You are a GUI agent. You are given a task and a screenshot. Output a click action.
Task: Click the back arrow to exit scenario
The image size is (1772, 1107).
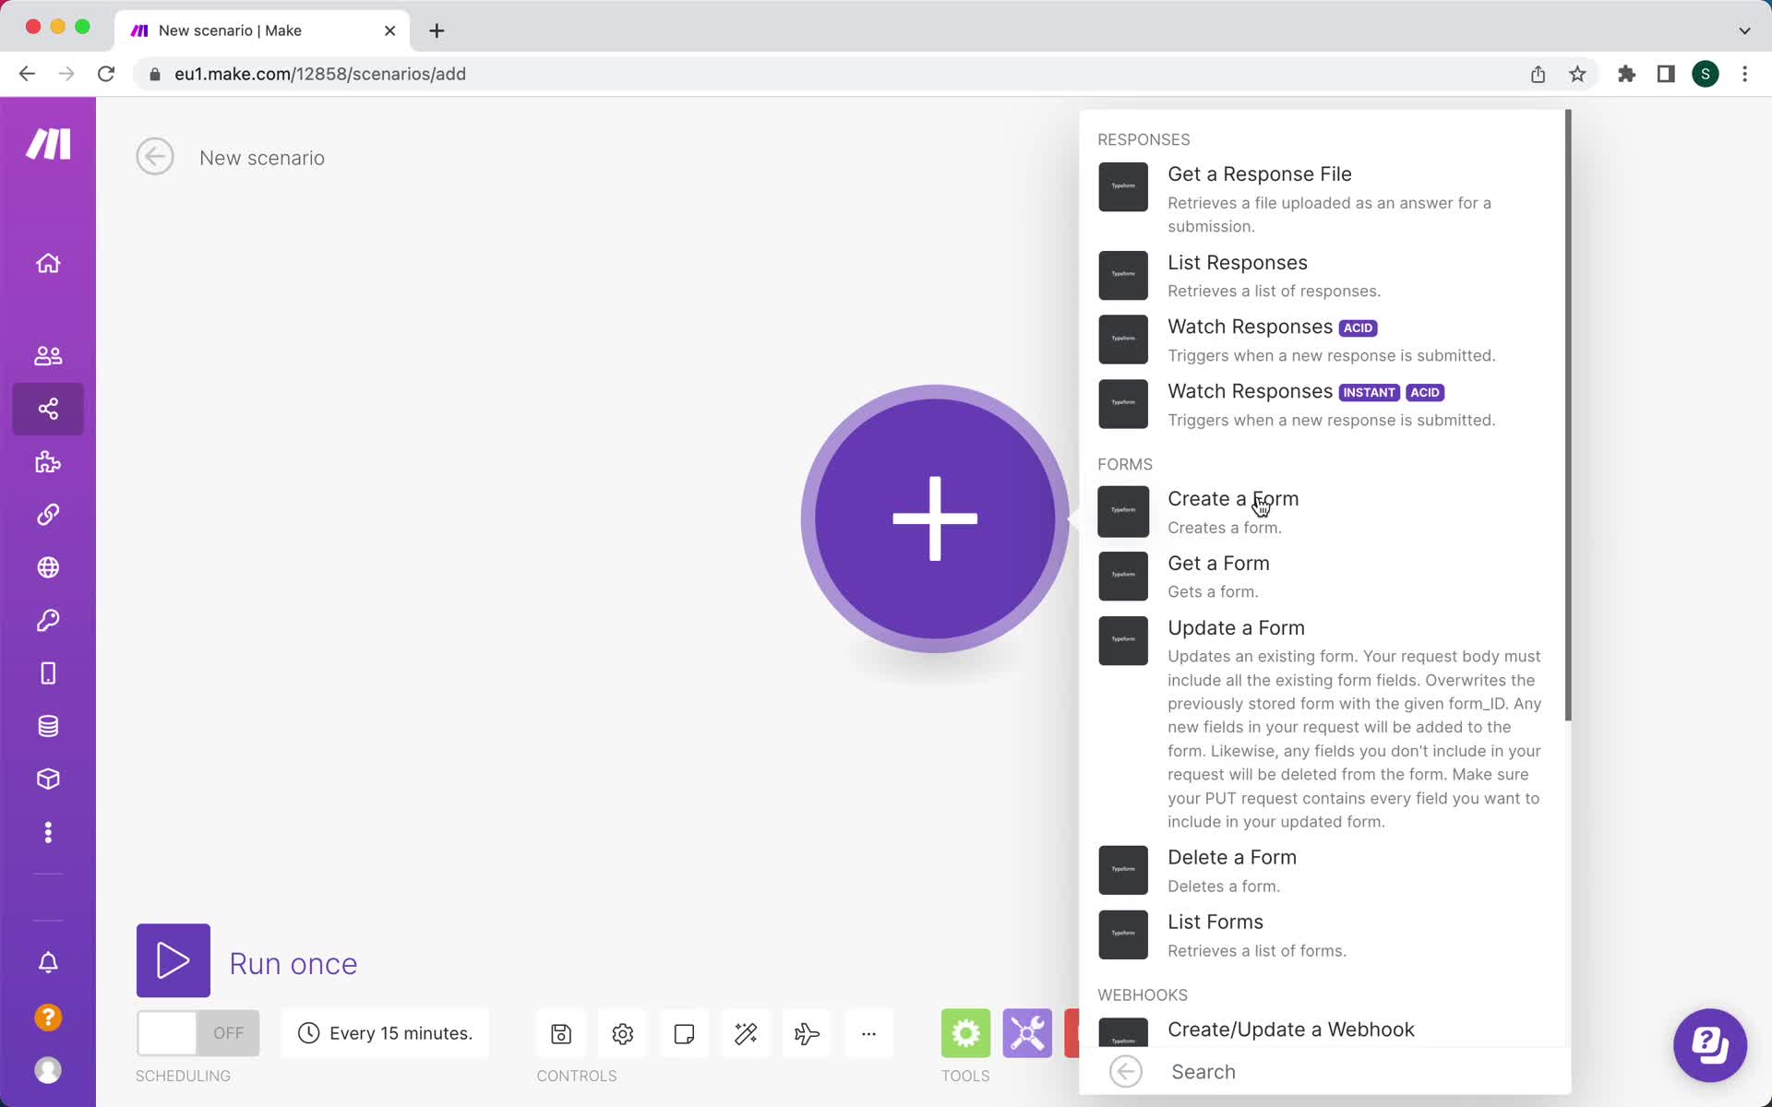tap(156, 156)
